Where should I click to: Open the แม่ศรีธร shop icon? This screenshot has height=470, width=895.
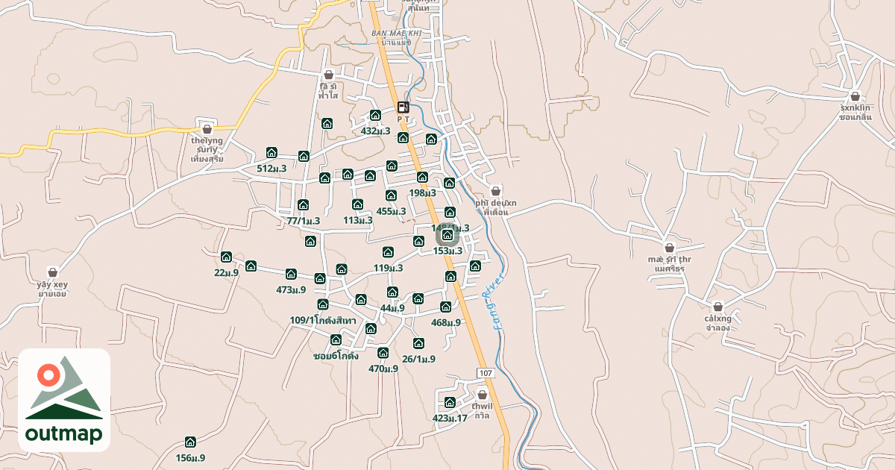[670, 247]
